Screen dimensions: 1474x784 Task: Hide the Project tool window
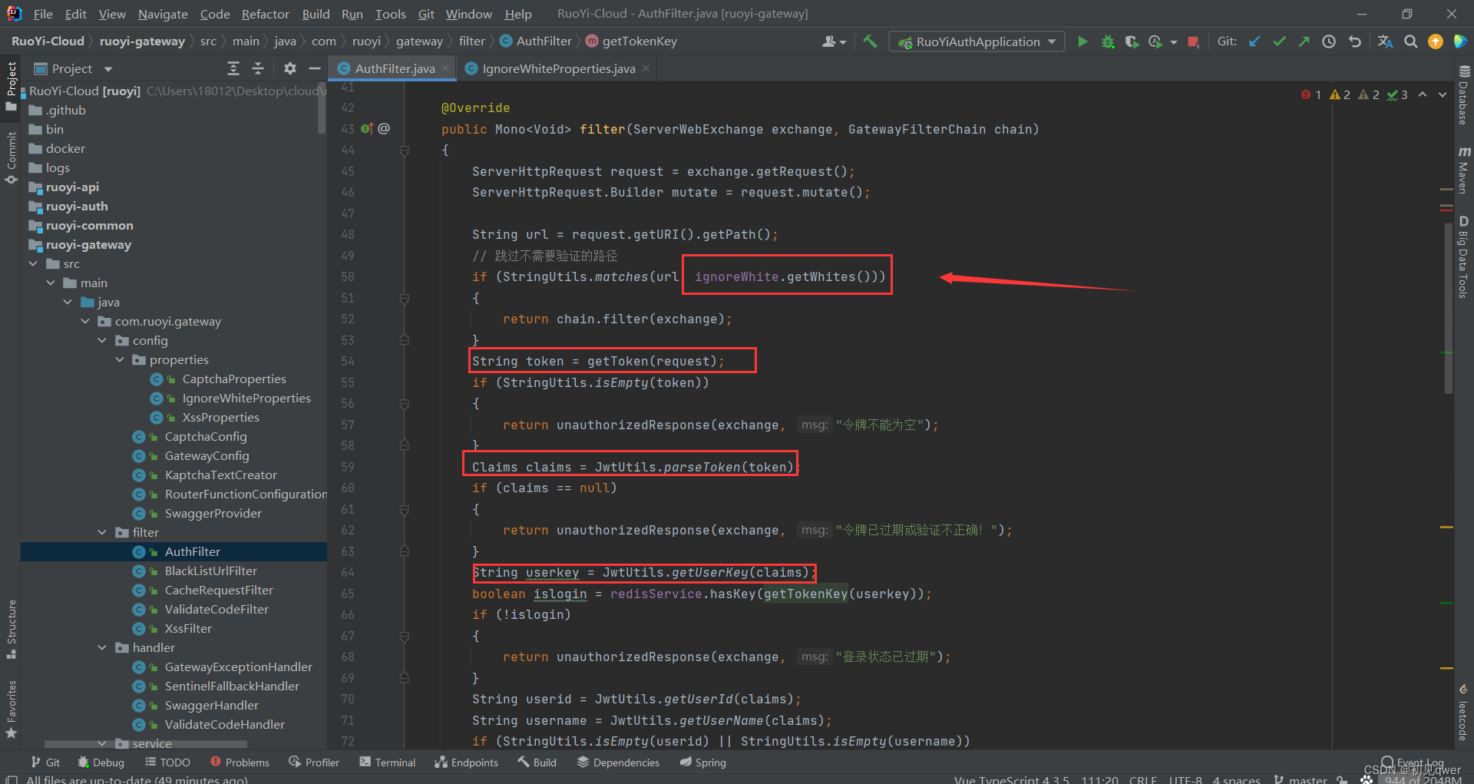[x=314, y=68]
